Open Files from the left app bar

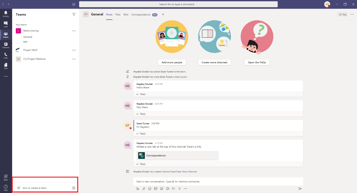[x=6, y=66]
